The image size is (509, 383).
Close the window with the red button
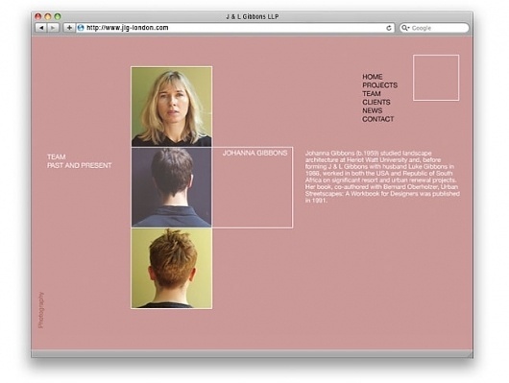coord(38,16)
